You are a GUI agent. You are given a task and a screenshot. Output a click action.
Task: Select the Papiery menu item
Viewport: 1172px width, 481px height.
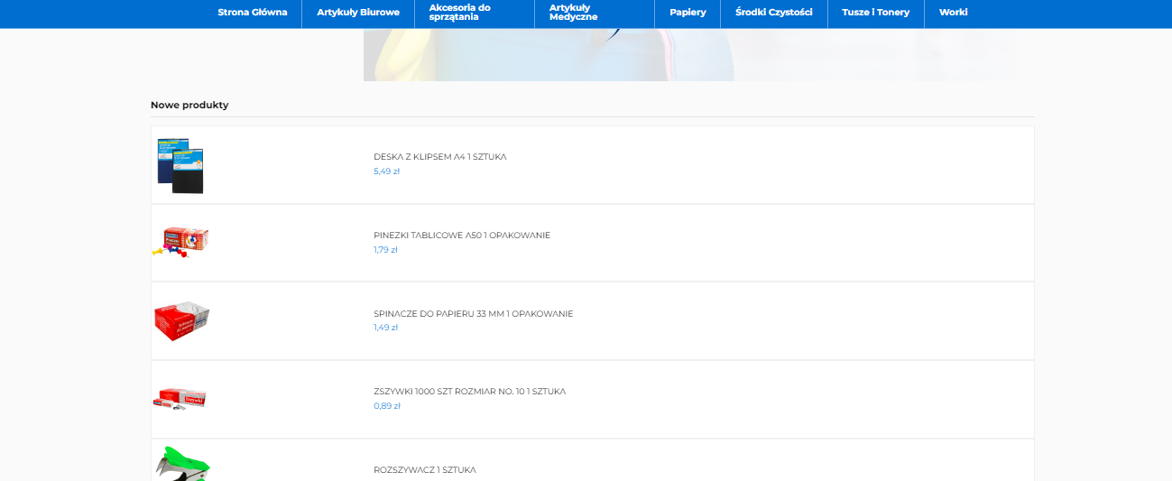[688, 13]
